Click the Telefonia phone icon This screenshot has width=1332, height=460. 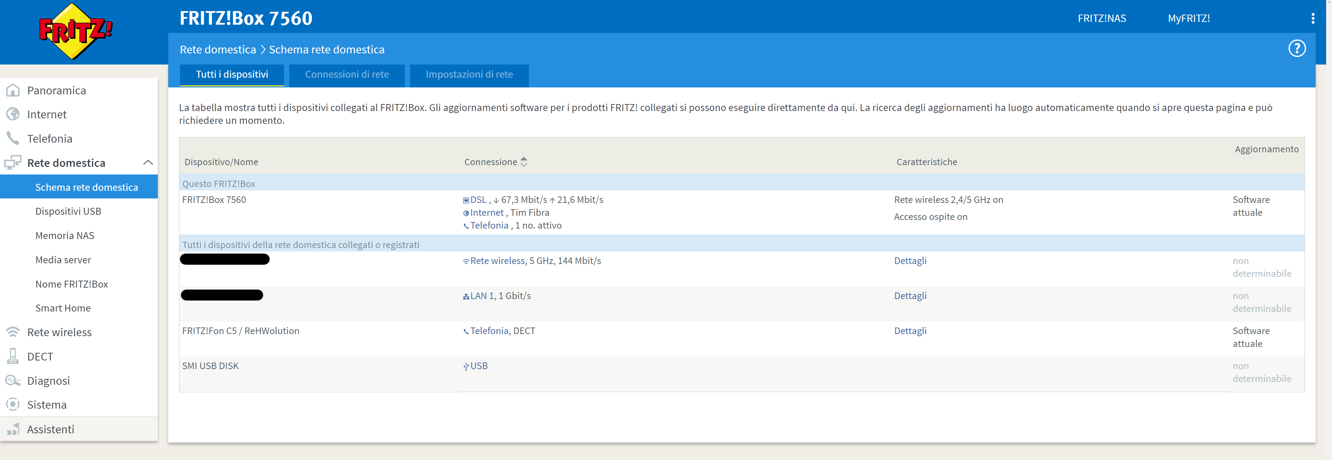[13, 138]
